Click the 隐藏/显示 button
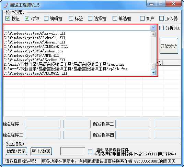Viewport: 184px width, 167px height. click(16, 151)
